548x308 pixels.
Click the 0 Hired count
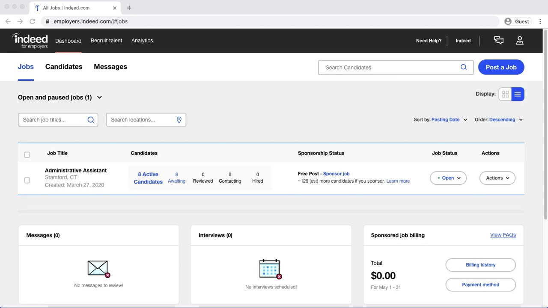coord(258,178)
